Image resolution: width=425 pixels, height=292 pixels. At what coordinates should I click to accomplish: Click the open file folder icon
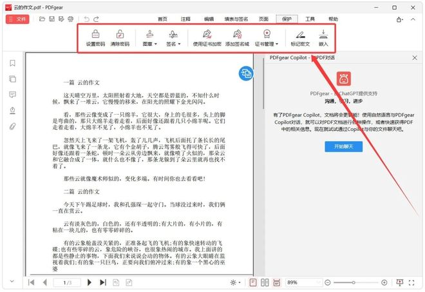pyautogui.click(x=42, y=19)
